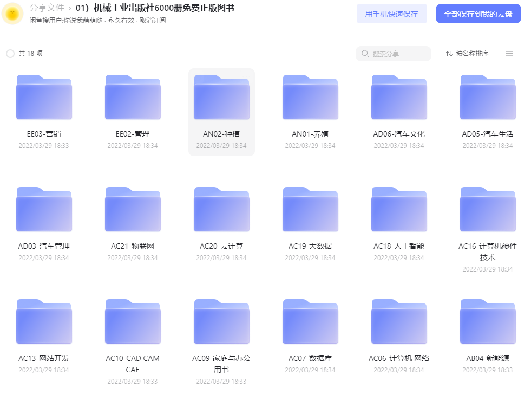Click the 机械工业出版社6000册免费正版图书 title
The width and height of the screenshot is (531, 394).
(x=164, y=8)
